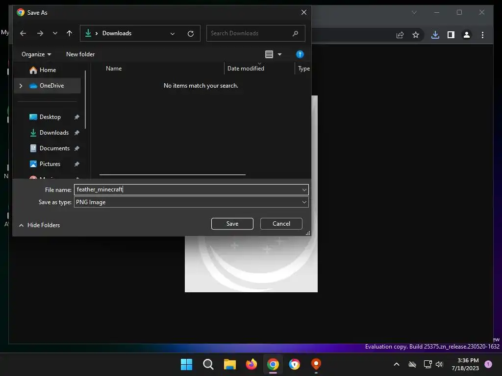Open the view options dropdown arrow
Screen dimensions: 502x376
point(279,54)
